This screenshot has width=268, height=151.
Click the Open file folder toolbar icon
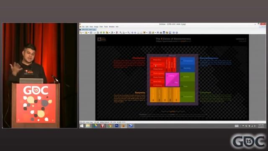86,33
